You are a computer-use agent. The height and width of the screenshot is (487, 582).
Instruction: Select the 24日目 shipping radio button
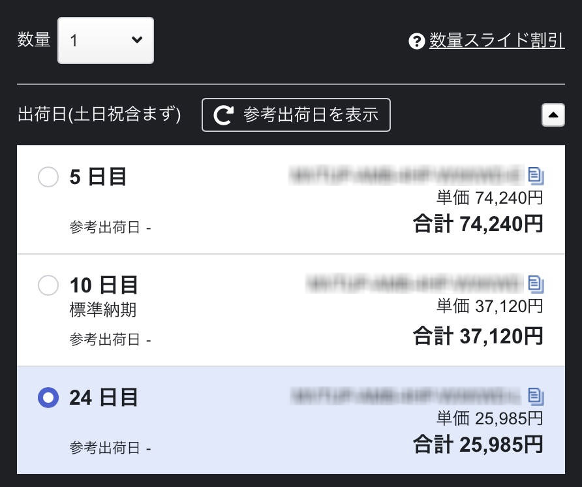click(x=48, y=397)
